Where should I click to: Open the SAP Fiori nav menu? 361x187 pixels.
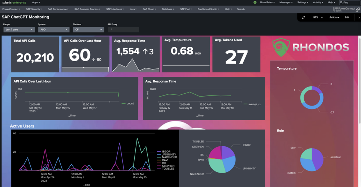tap(186, 9)
